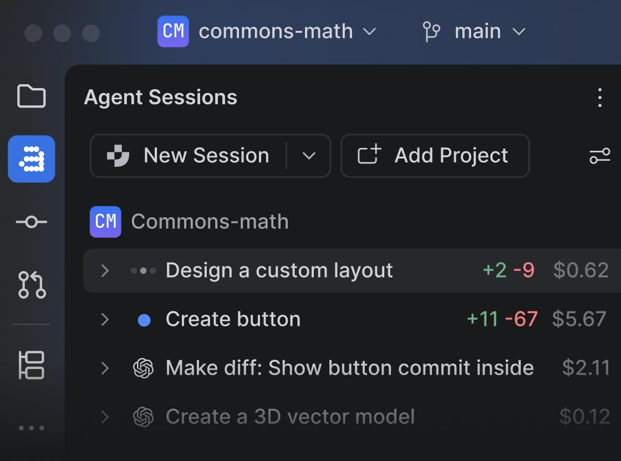Expand the Create button session

[x=105, y=319]
